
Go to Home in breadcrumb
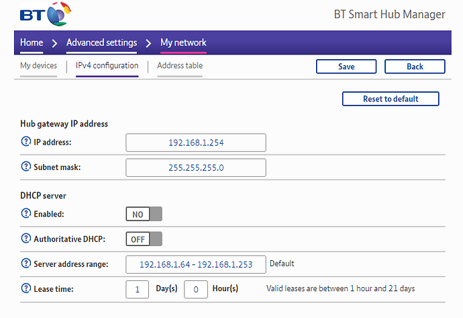(32, 43)
